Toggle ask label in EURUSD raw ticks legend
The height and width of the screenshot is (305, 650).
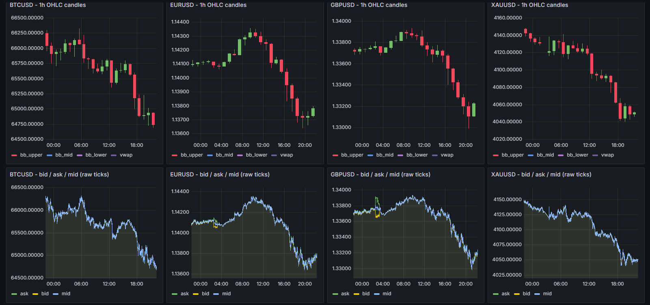click(185, 294)
